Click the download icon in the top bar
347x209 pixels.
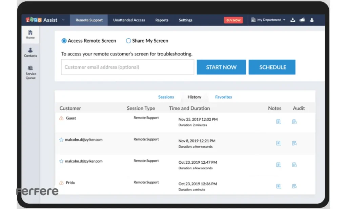click(293, 20)
